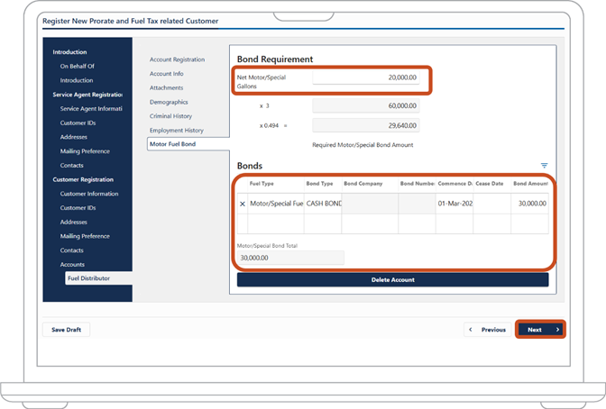
Task: Go to the Criminal History tab
Action: [x=170, y=116]
